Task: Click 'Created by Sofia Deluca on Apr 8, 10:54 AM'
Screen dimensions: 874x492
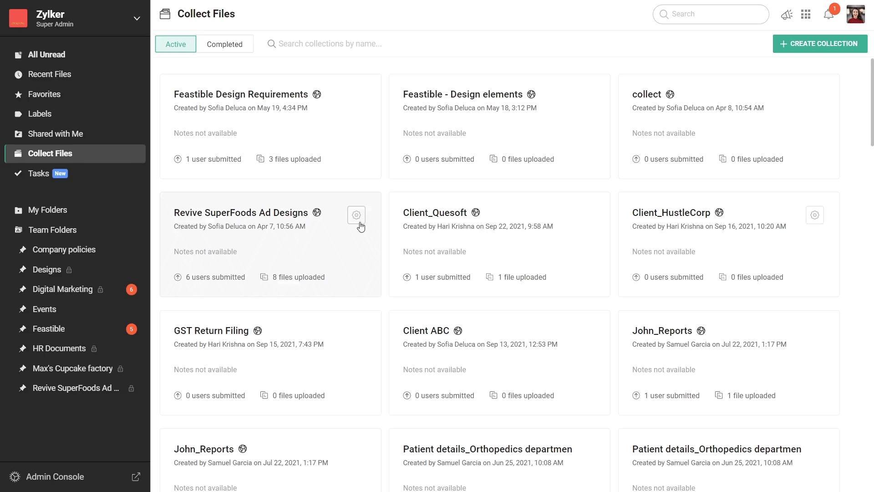Action: (698, 108)
